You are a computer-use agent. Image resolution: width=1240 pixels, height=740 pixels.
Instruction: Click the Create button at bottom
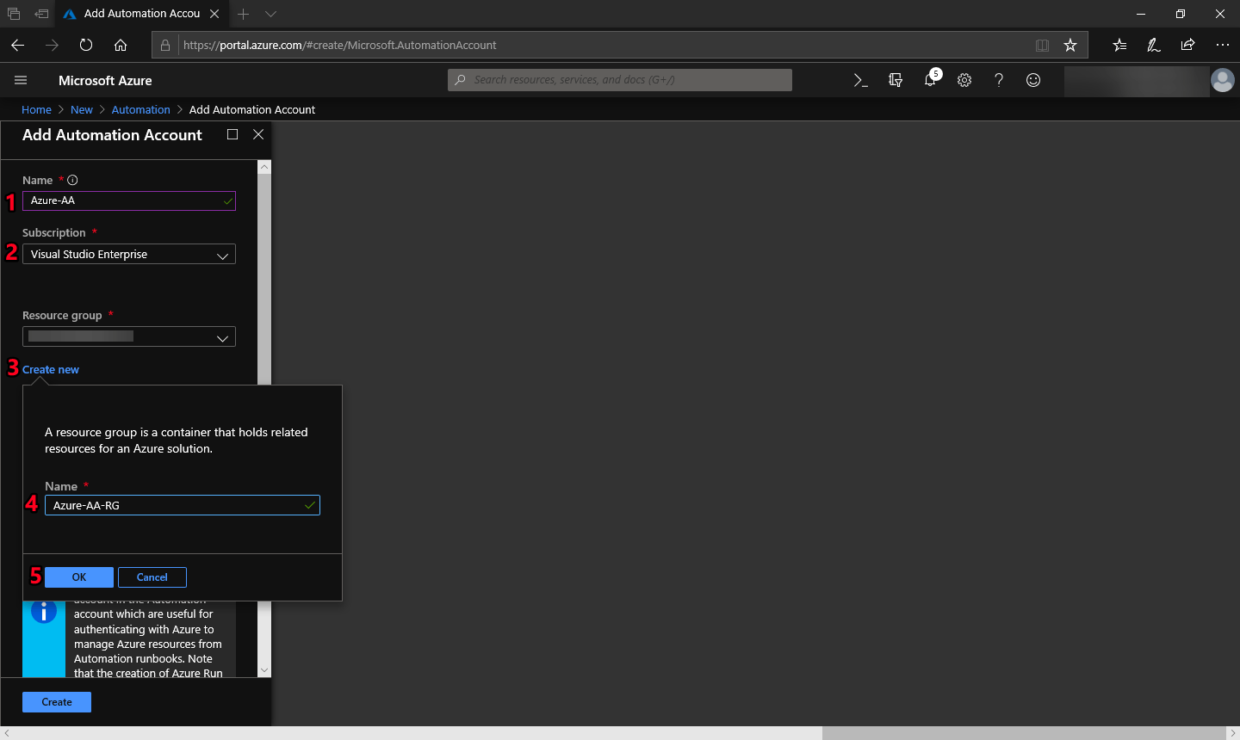click(x=57, y=702)
